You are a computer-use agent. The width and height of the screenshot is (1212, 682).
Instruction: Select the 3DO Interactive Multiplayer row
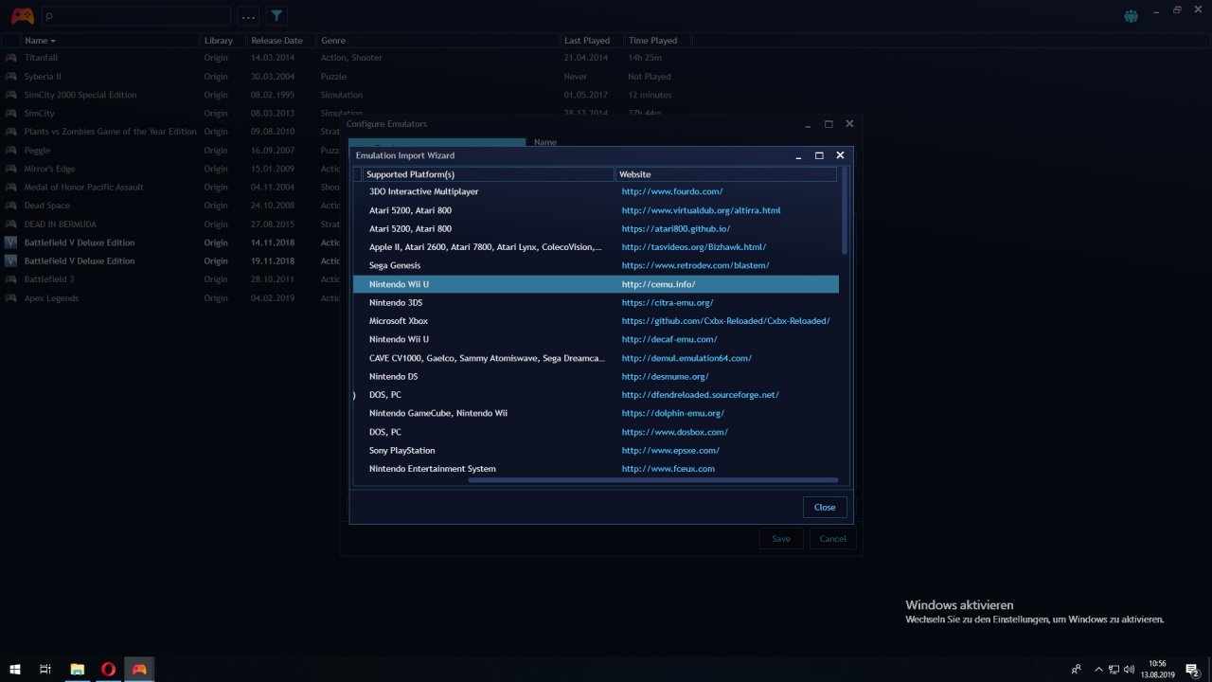[x=596, y=191]
